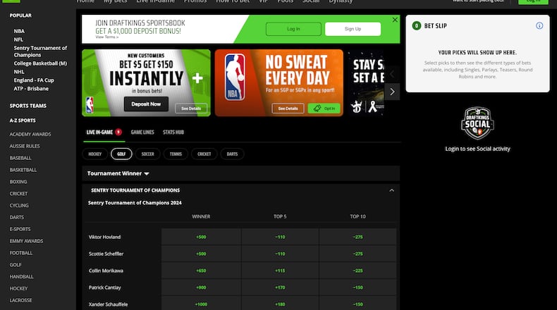The image size is (557, 310).
Task: Pick Collin Morikawa Top 5 odds +115
Action: 280,271
